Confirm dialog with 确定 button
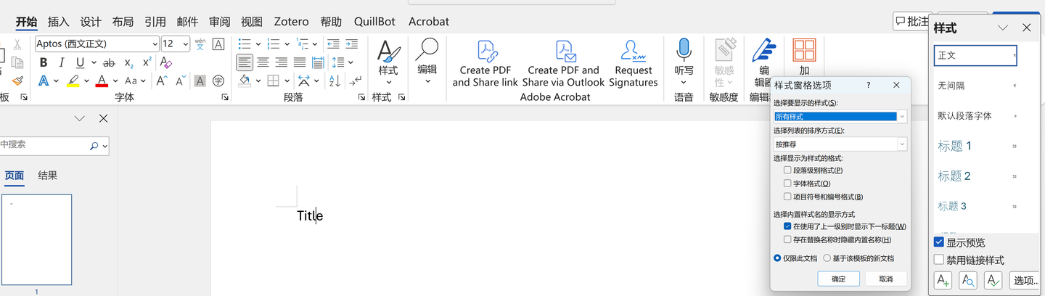The width and height of the screenshot is (1045, 296). pyautogui.click(x=838, y=279)
